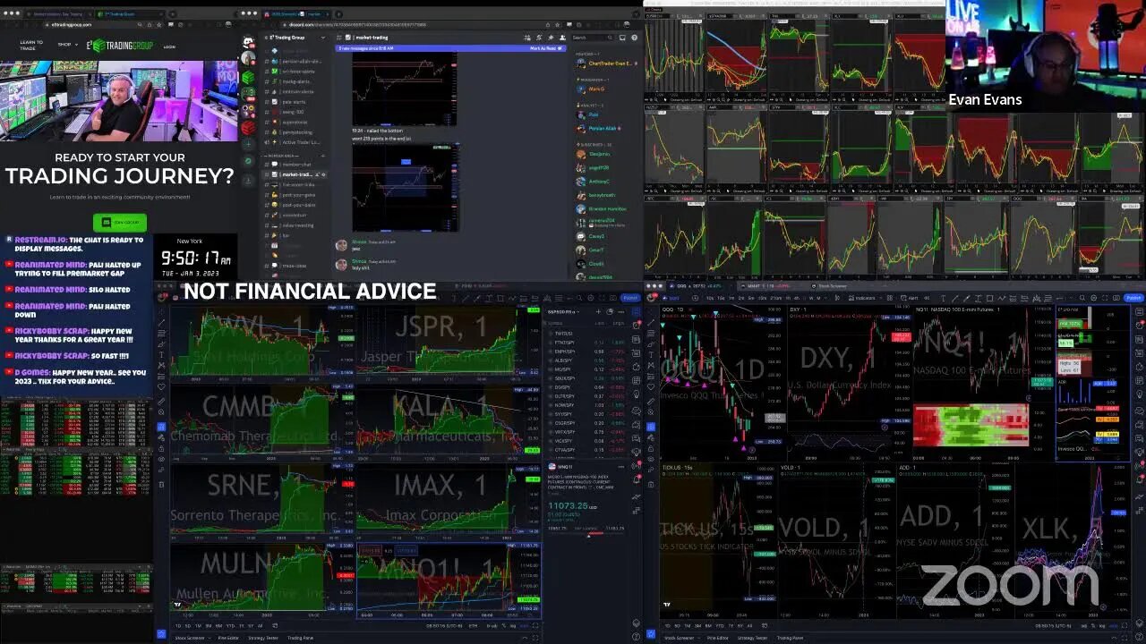
Task: Click the green plus Add a Server icon
Action: (x=248, y=144)
